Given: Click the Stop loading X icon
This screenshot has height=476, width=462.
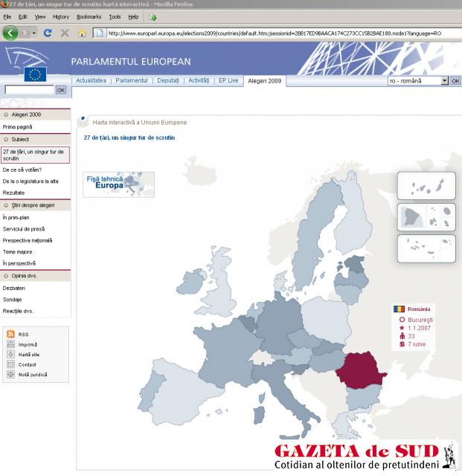Looking at the screenshot, I should [x=65, y=33].
